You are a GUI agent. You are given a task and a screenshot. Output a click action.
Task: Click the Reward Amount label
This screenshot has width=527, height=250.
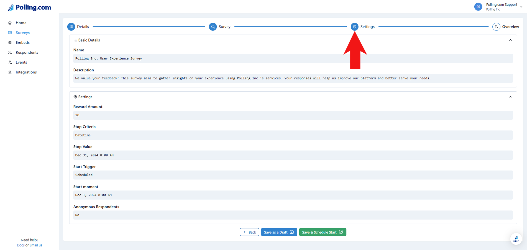(x=88, y=107)
